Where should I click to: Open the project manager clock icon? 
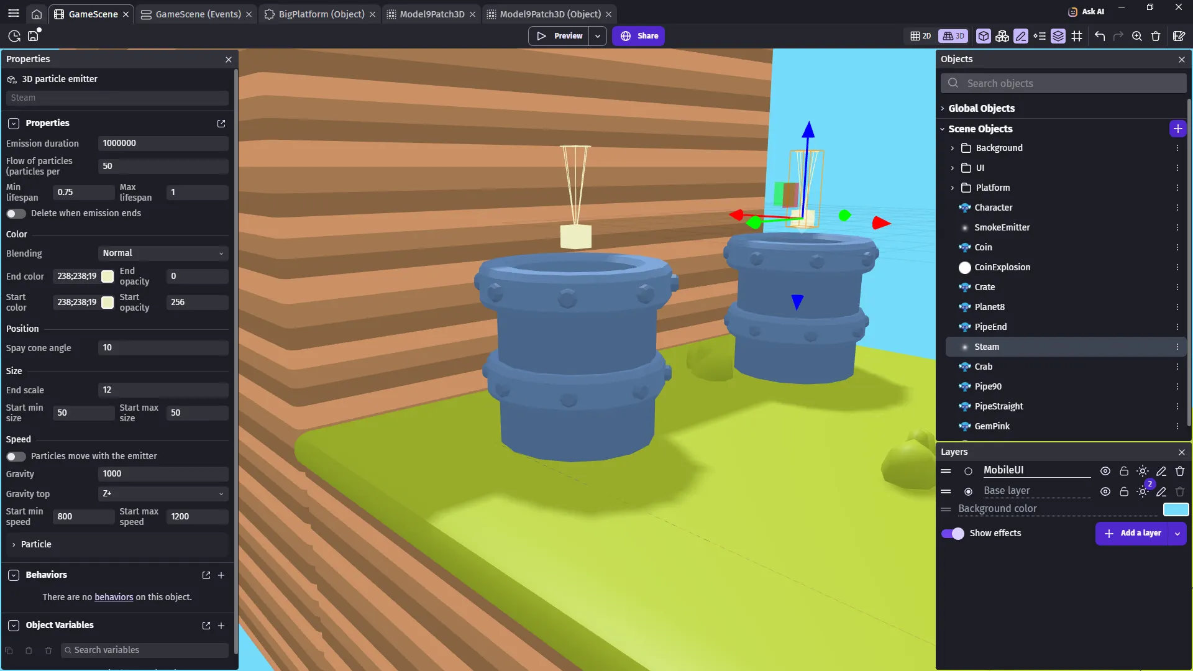coord(14,36)
